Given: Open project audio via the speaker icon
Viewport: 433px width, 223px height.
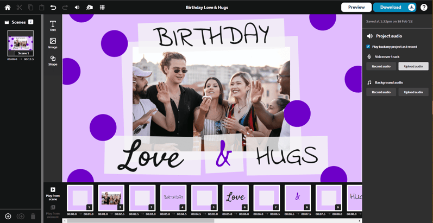Looking at the screenshot, I should point(77,8).
